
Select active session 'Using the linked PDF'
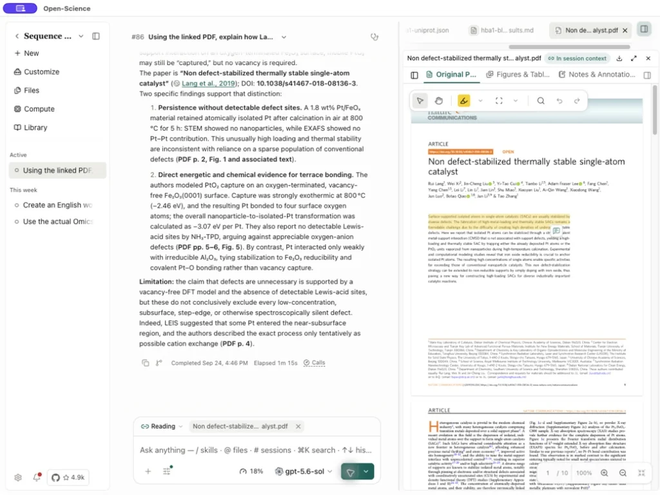pos(57,170)
